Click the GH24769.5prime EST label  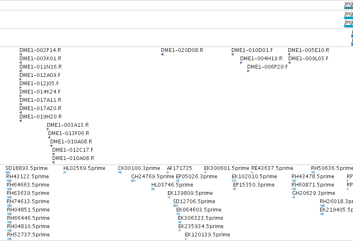(153, 177)
